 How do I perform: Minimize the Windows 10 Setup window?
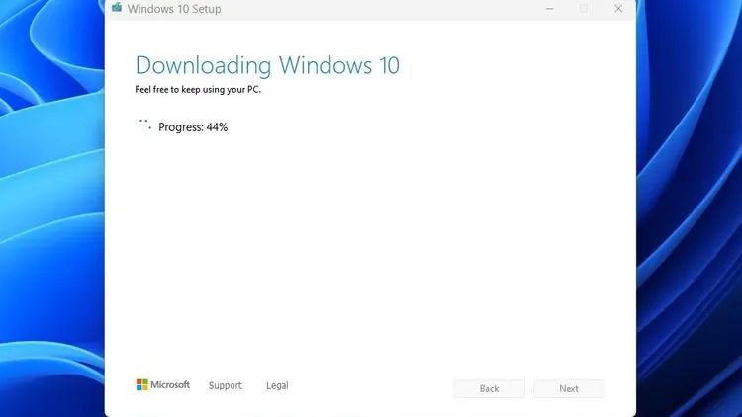pos(549,9)
